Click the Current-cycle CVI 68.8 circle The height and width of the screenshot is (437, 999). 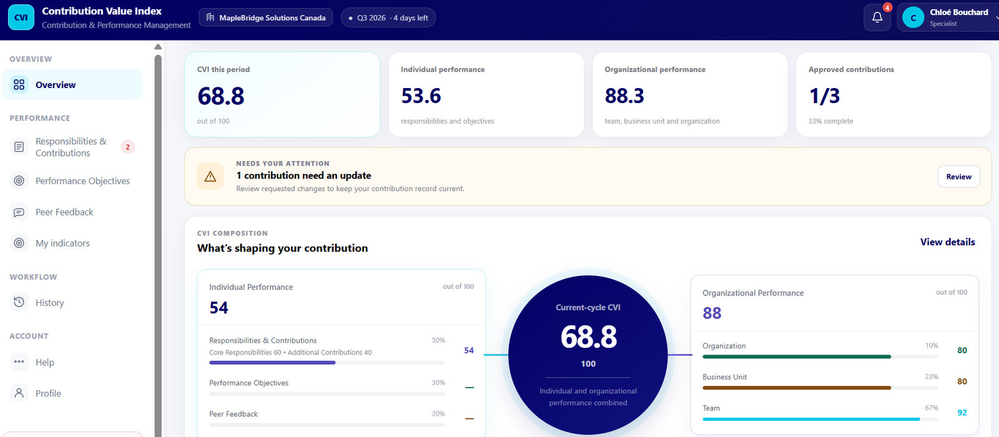[588, 355]
